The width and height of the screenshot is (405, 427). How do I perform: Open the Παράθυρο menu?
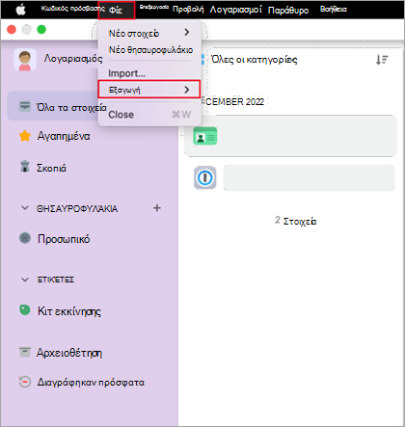288,11
